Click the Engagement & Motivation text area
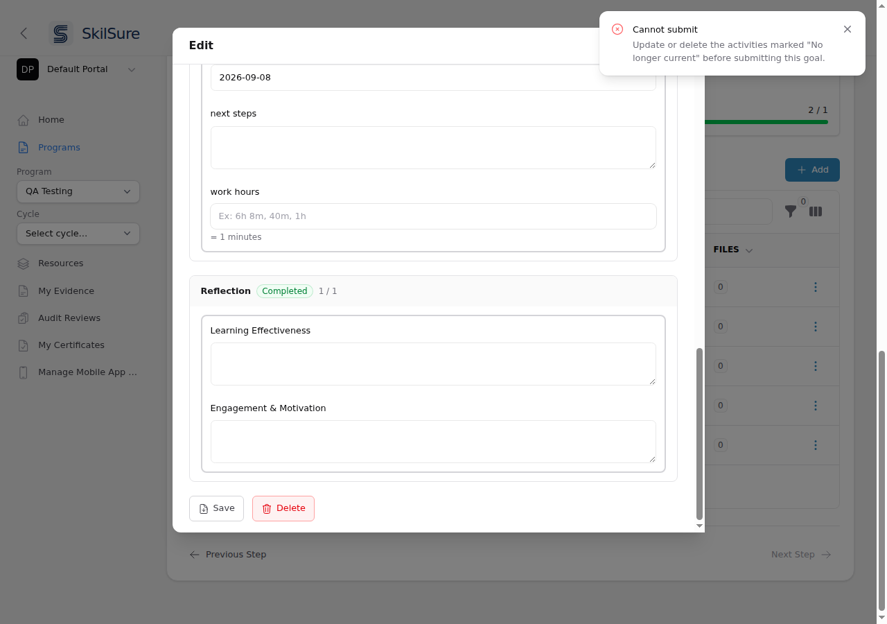Viewport: 887px width, 624px height. pyautogui.click(x=433, y=442)
